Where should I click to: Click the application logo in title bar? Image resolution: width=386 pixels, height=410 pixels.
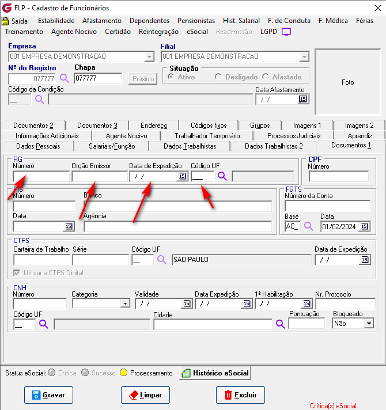point(7,8)
